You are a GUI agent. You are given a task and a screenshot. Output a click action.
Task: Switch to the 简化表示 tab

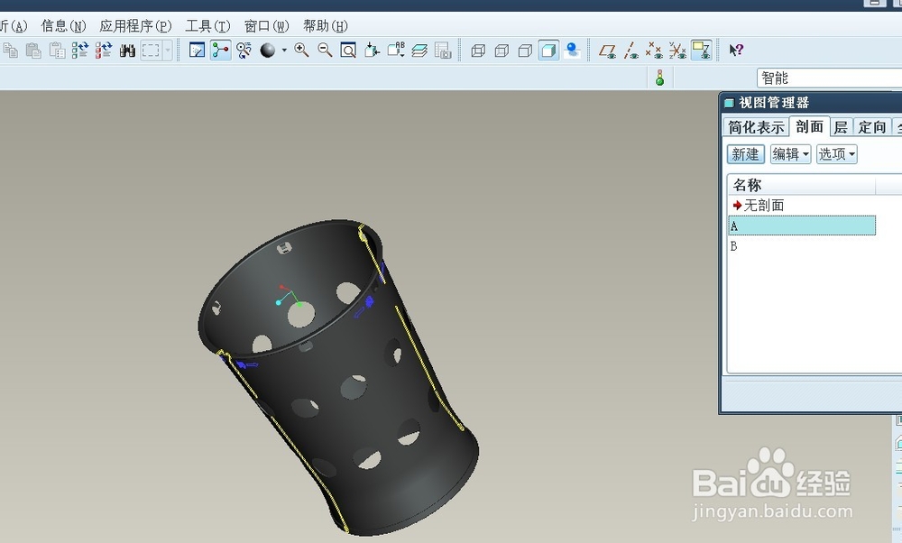pos(756,127)
